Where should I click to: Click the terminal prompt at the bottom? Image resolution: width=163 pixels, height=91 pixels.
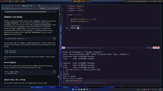(72, 81)
